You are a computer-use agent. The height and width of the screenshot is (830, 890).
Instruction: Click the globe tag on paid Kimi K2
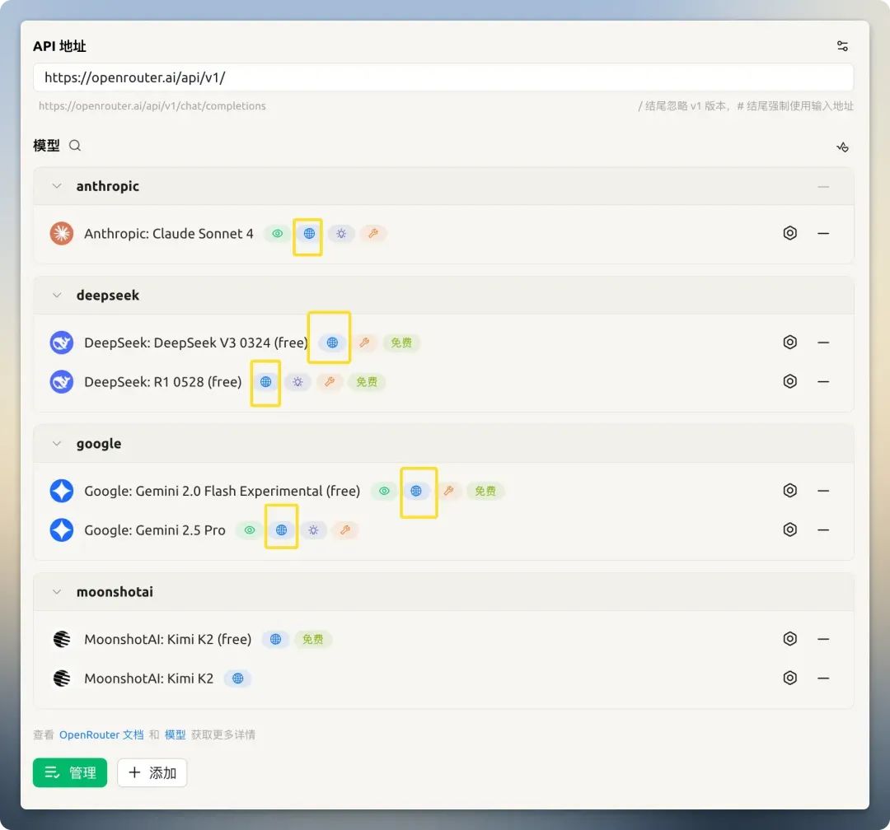click(238, 678)
